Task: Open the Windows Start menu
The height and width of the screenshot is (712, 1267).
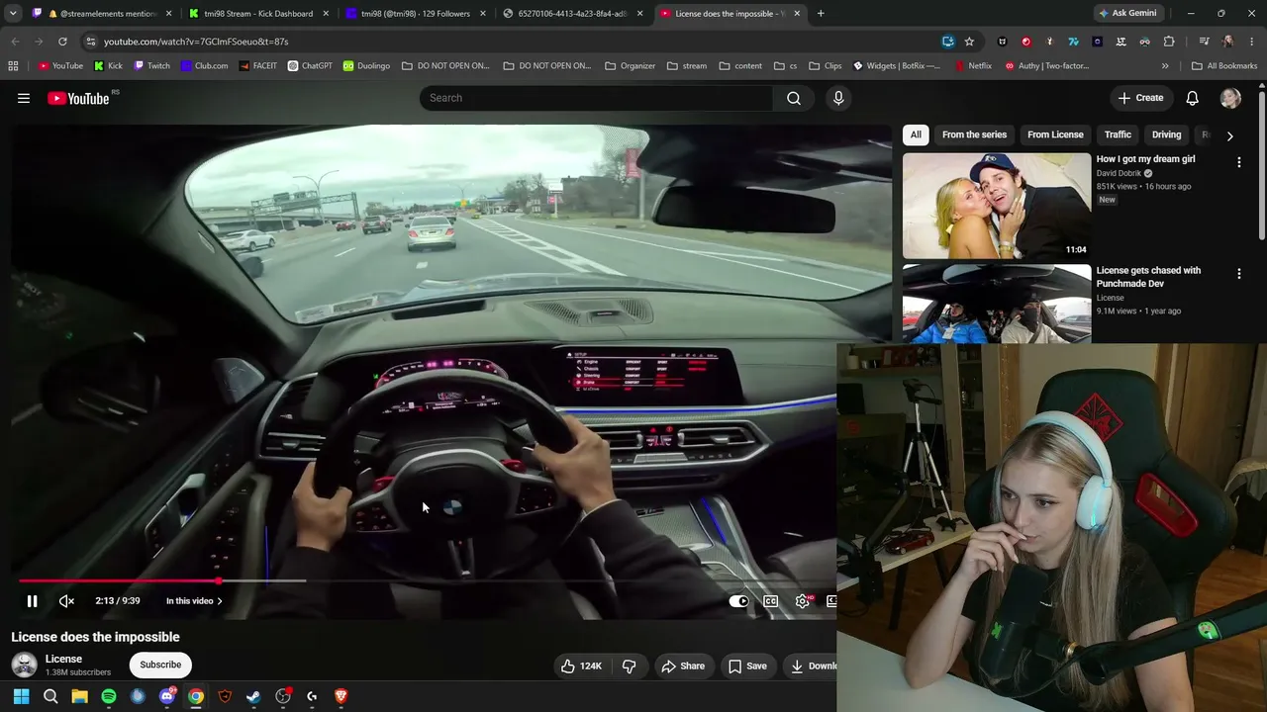Action: coord(21,696)
